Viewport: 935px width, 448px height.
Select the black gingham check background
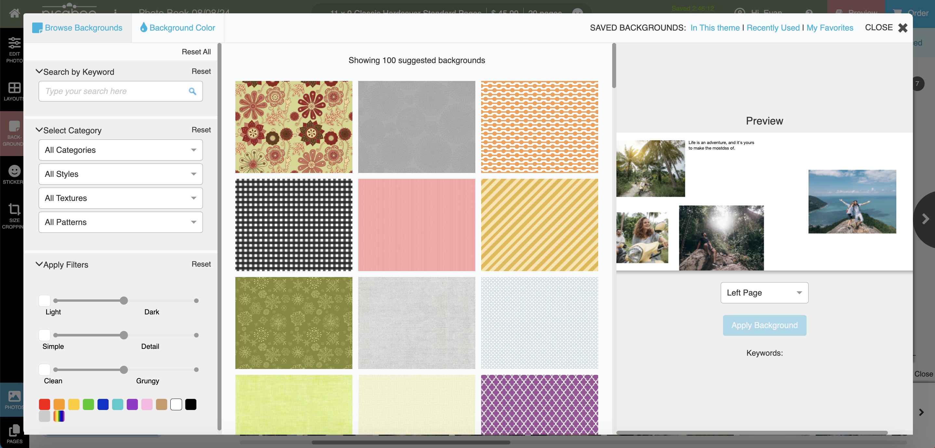point(294,225)
